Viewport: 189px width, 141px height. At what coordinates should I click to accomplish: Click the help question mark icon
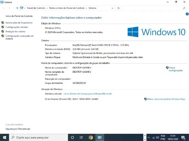pyautogui.click(x=187, y=14)
